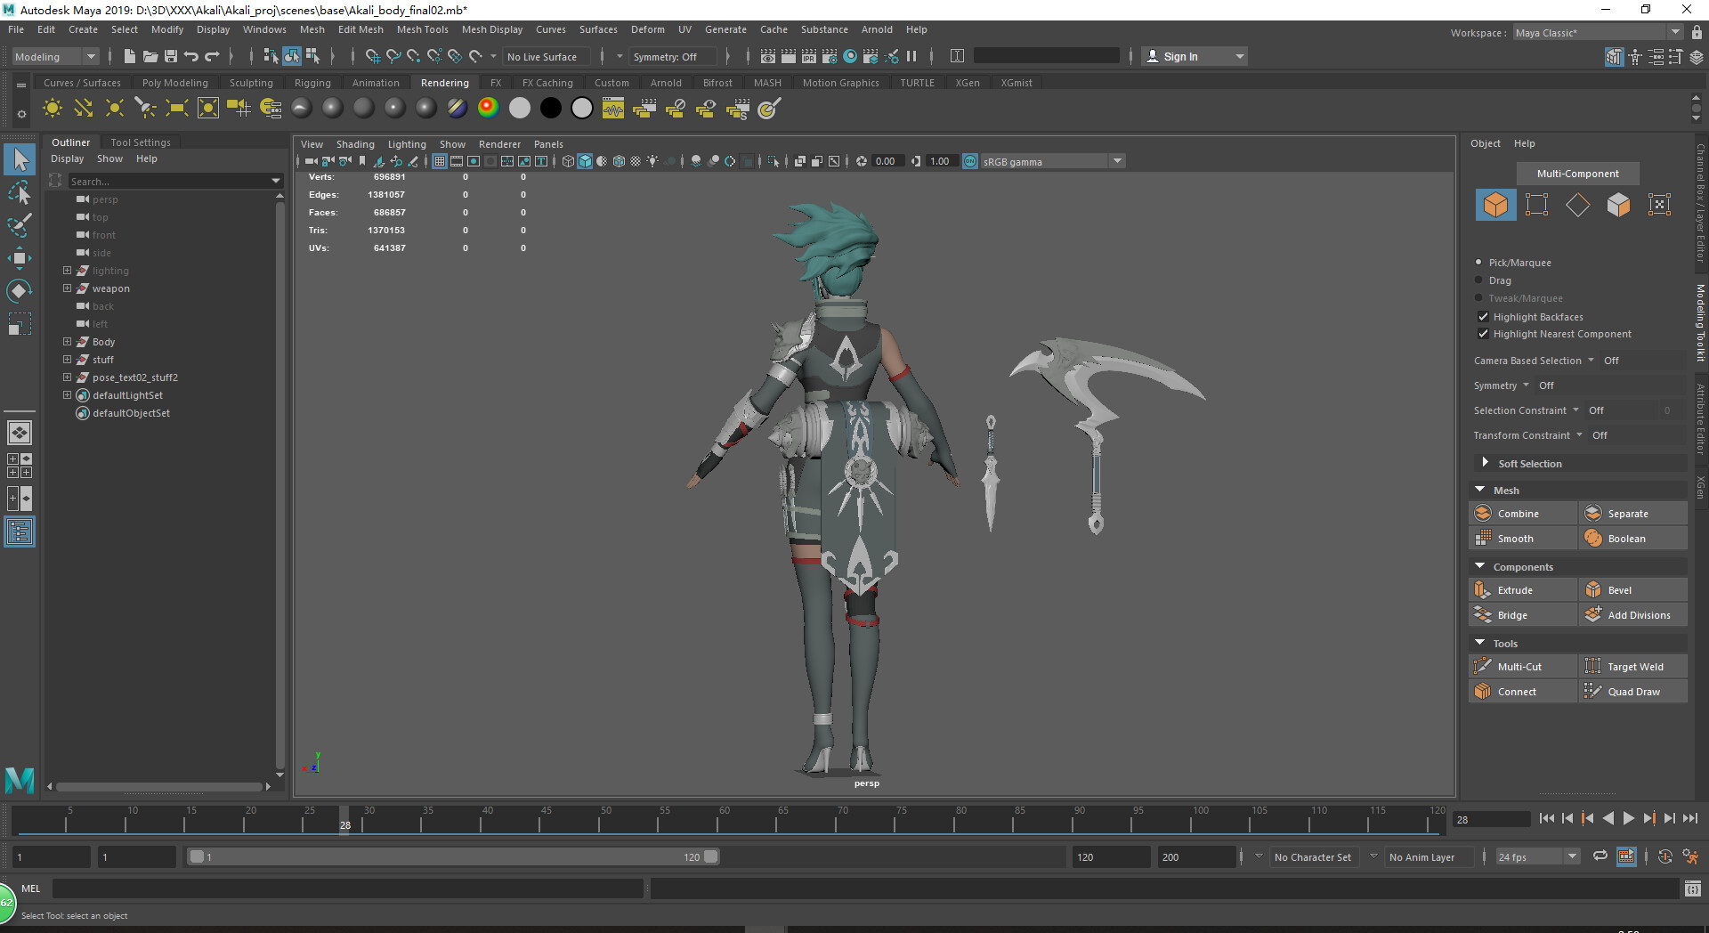Expand the Body node in Outliner

click(67, 342)
